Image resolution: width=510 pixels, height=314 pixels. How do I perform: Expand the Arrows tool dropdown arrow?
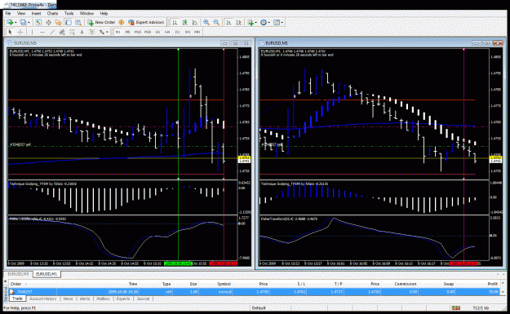107,32
